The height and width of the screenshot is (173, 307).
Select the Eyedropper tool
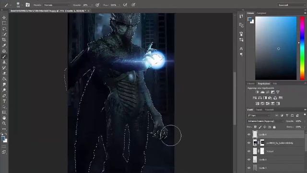pos(4,46)
